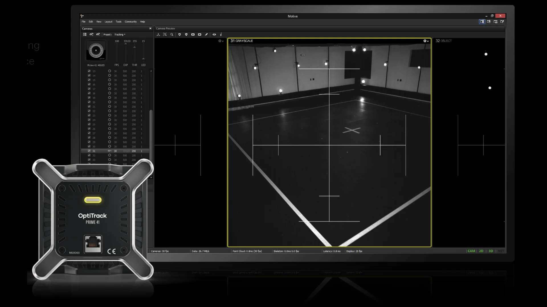This screenshot has height=307, width=547.
Task: Adjust the FPS slider
Action: click(117, 53)
